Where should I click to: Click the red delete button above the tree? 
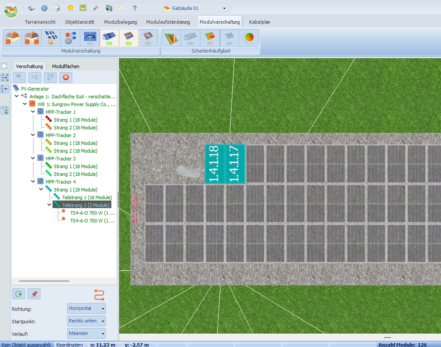tap(66, 77)
